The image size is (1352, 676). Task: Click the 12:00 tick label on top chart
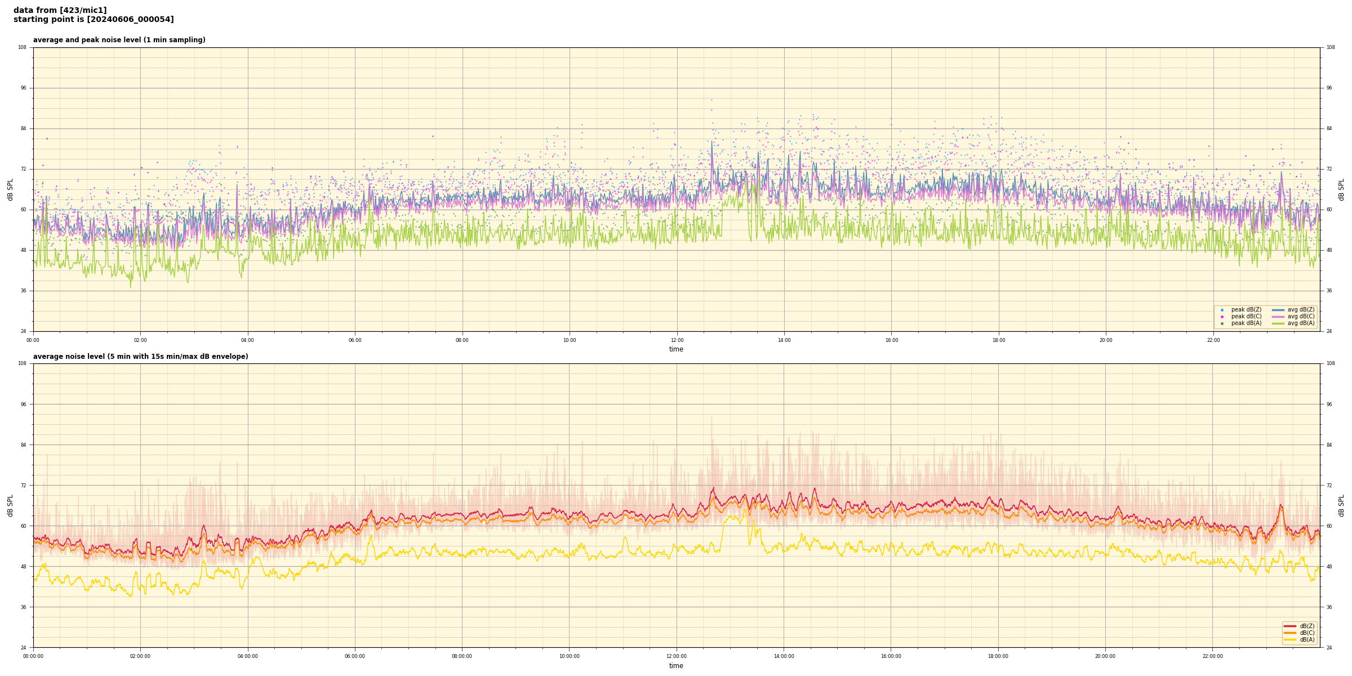677,340
